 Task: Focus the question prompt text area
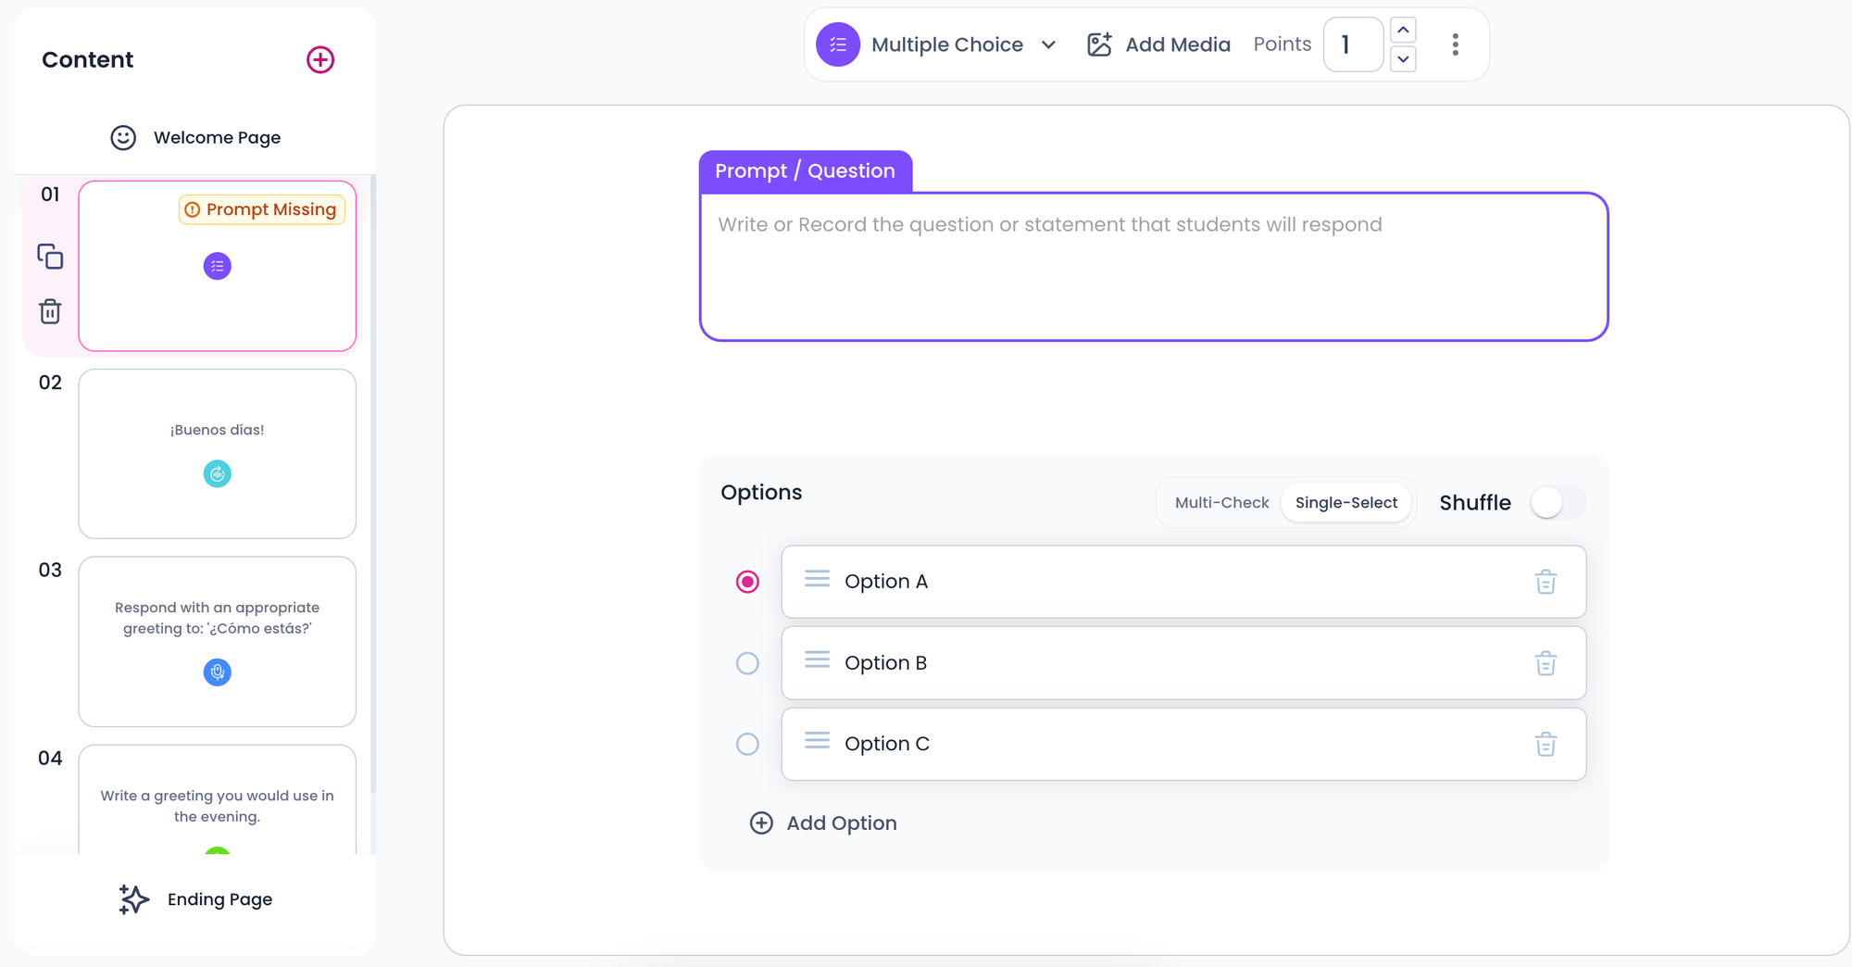tap(1154, 267)
